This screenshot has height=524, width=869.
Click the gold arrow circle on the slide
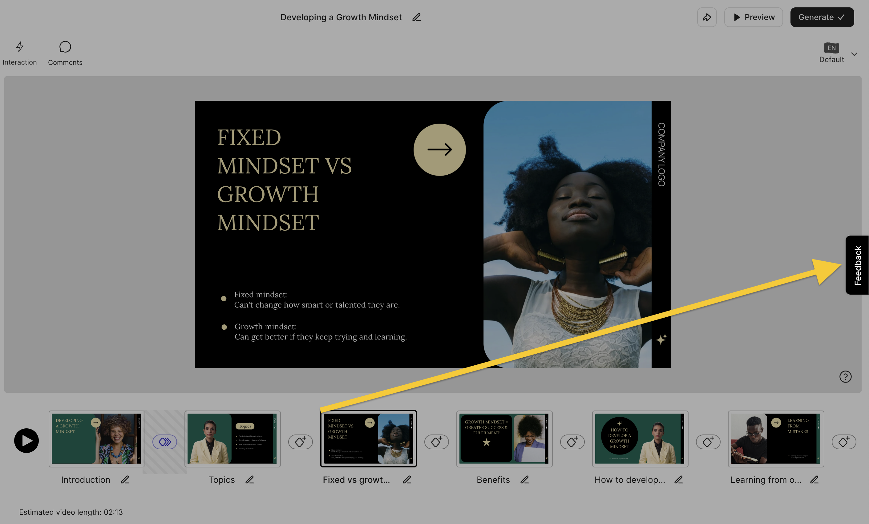click(440, 150)
